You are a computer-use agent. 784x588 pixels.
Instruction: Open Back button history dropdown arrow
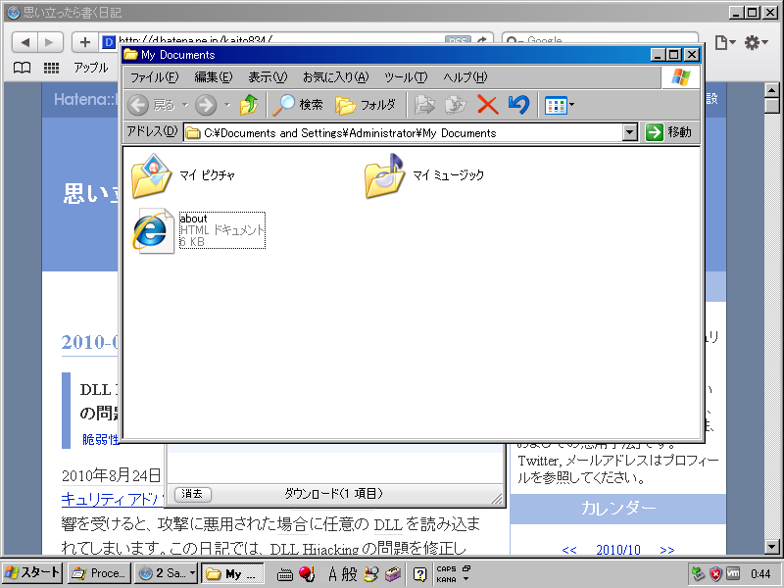point(184,105)
